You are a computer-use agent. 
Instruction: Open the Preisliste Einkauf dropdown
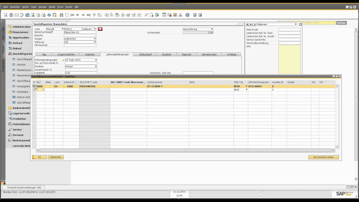(x=96, y=66)
